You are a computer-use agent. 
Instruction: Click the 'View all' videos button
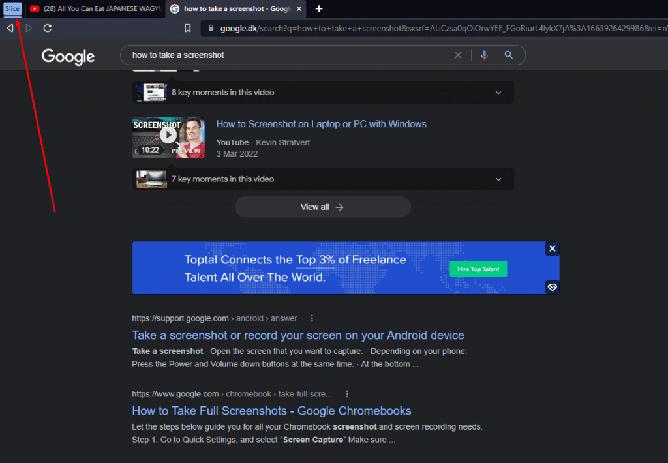[x=323, y=207]
